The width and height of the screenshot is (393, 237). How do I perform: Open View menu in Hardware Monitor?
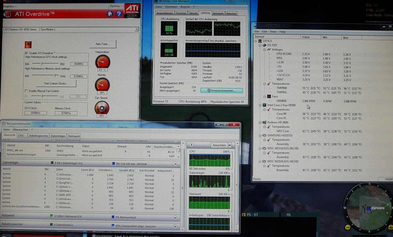pyautogui.click(x=273, y=32)
